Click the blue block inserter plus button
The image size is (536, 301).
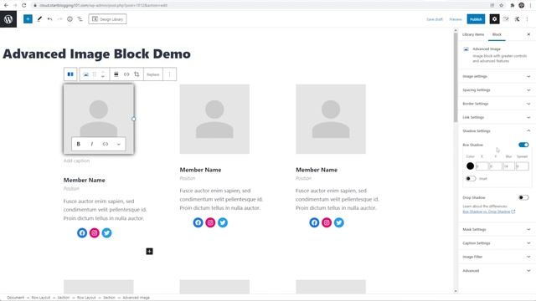(x=28, y=19)
